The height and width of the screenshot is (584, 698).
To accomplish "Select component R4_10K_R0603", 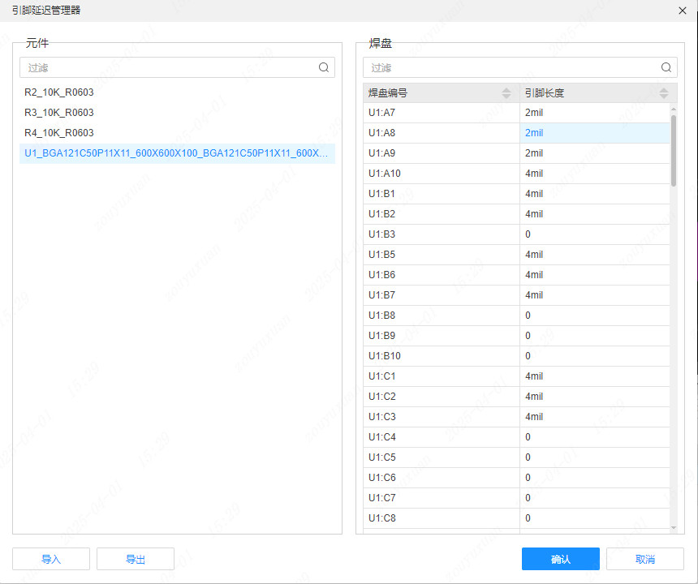I will tap(59, 133).
